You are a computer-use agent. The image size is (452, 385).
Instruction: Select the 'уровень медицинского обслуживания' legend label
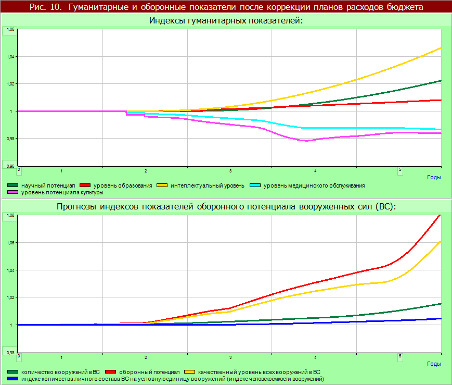coord(314,185)
